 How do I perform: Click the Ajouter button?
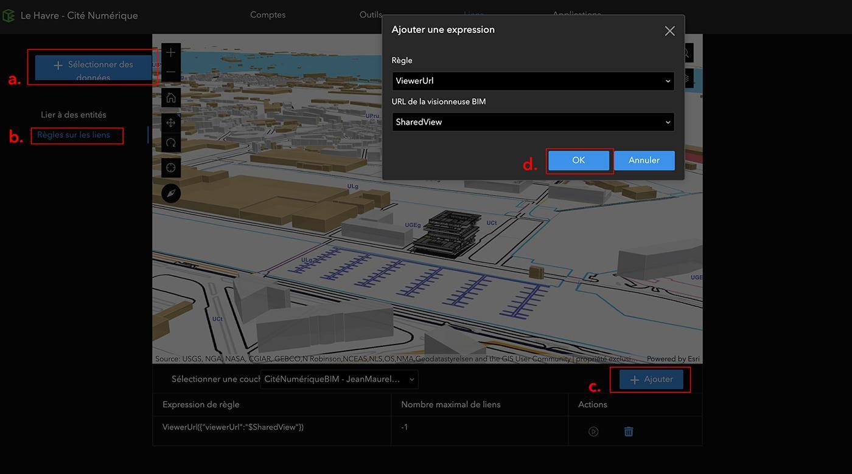click(x=651, y=379)
